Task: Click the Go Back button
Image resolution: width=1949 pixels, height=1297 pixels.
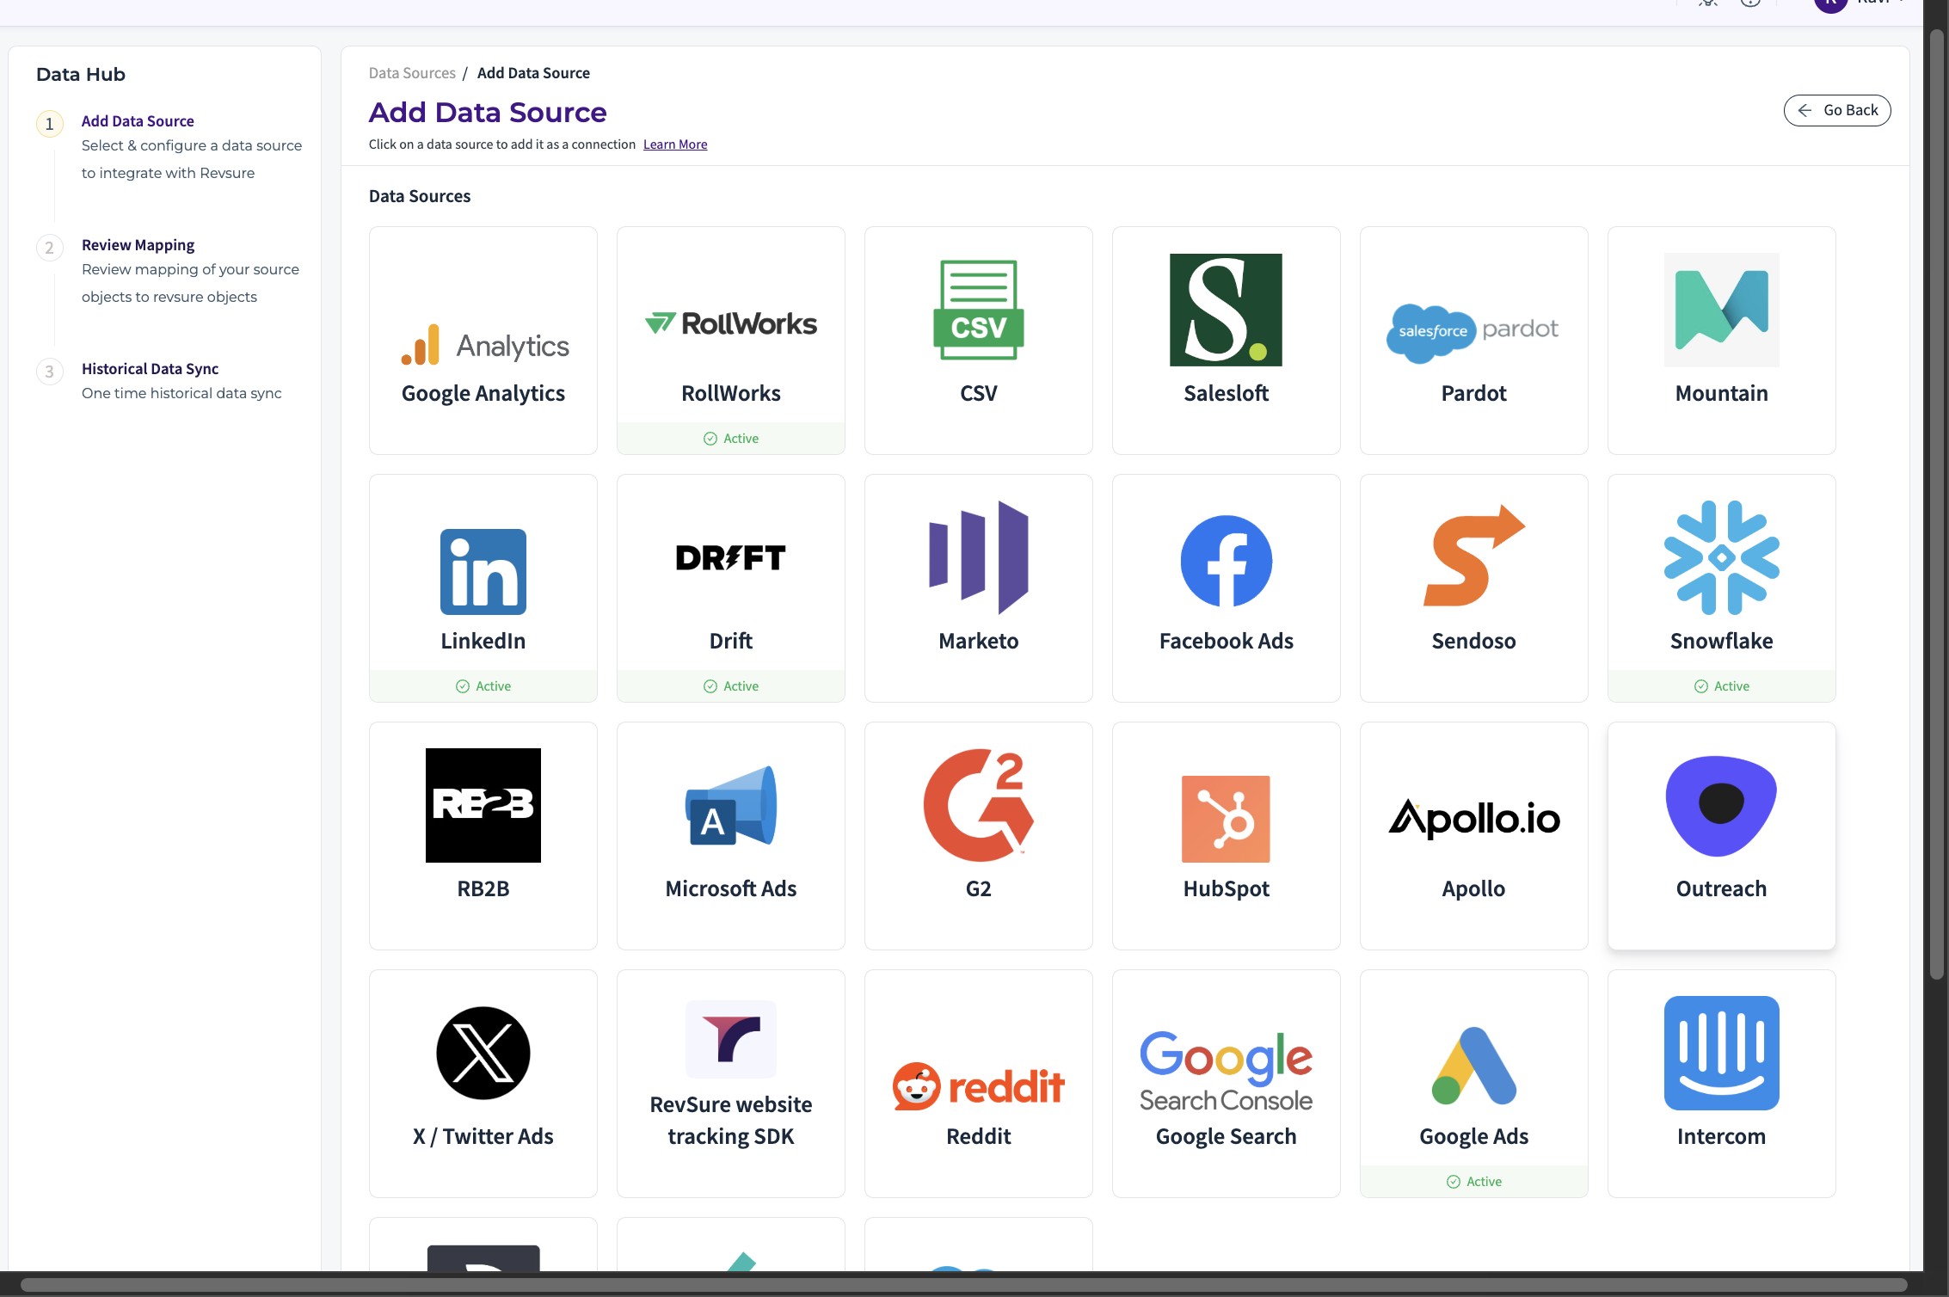Action: click(1836, 110)
